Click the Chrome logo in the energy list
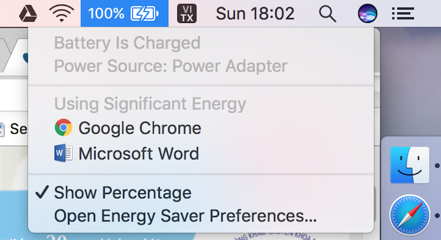This screenshot has width=441, height=240. 63,128
